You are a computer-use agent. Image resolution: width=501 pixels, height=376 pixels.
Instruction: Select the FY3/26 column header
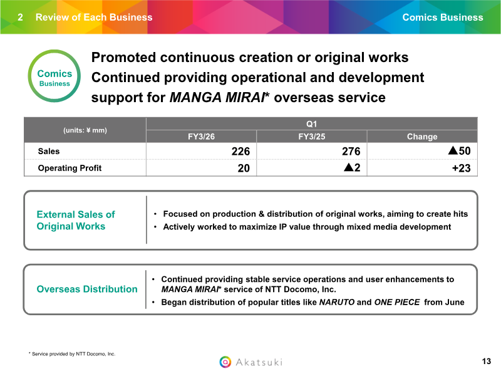point(202,137)
